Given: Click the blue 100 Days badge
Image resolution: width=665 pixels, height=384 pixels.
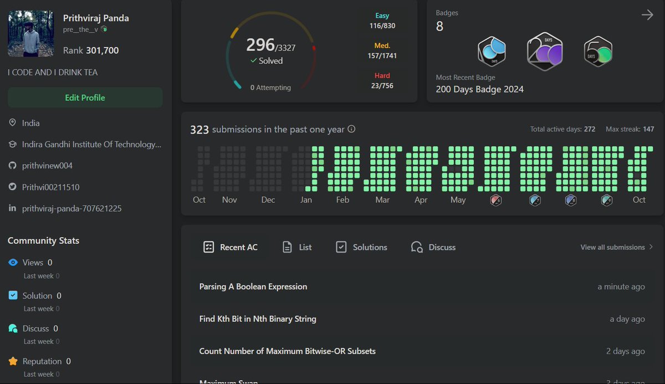Looking at the screenshot, I should click(x=492, y=51).
